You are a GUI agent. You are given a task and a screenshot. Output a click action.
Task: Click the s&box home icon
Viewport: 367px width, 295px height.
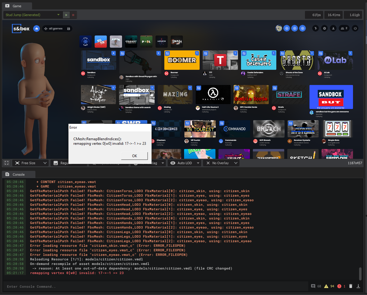click(x=37, y=28)
